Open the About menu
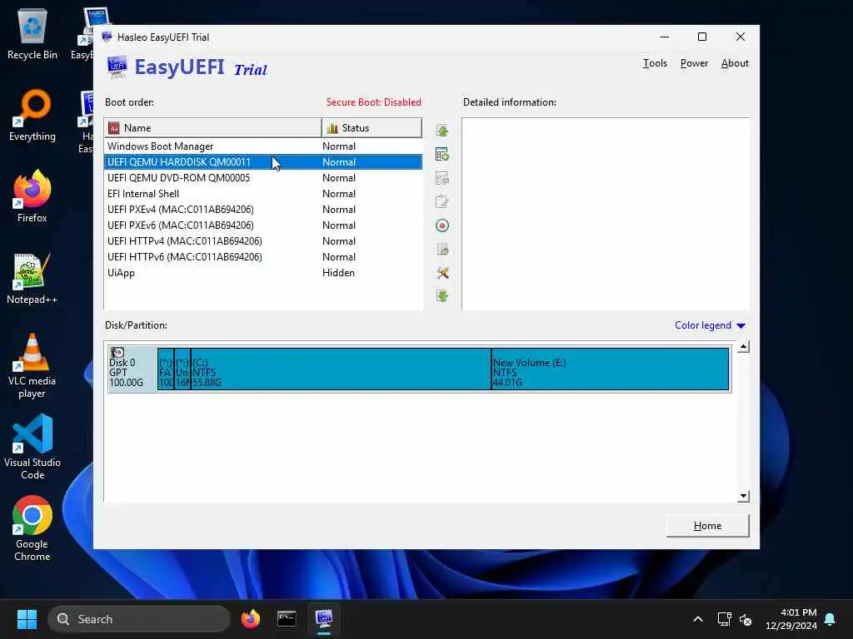Viewport: 853px width, 639px height. (x=735, y=63)
